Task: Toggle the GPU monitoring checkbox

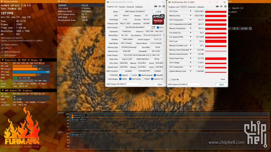Action: coord(2,52)
